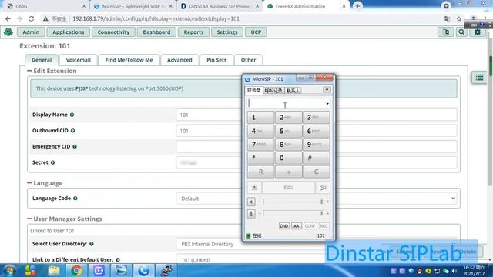Screen dimensions: 493x277
Task: Open the Dashboard menu item
Action: [x=156, y=32]
